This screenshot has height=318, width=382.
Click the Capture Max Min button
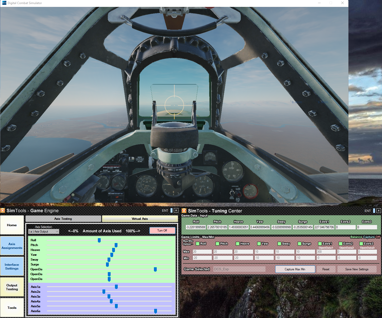click(295, 269)
